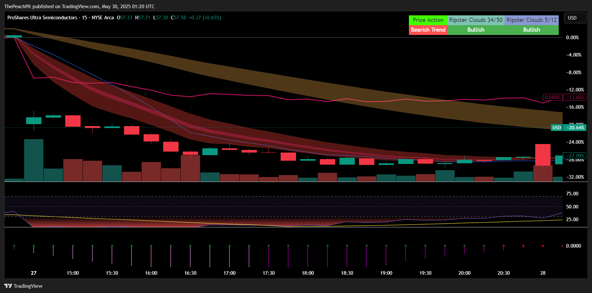Click the Price Action table header
This screenshot has width=592, height=293.
pos(428,20)
